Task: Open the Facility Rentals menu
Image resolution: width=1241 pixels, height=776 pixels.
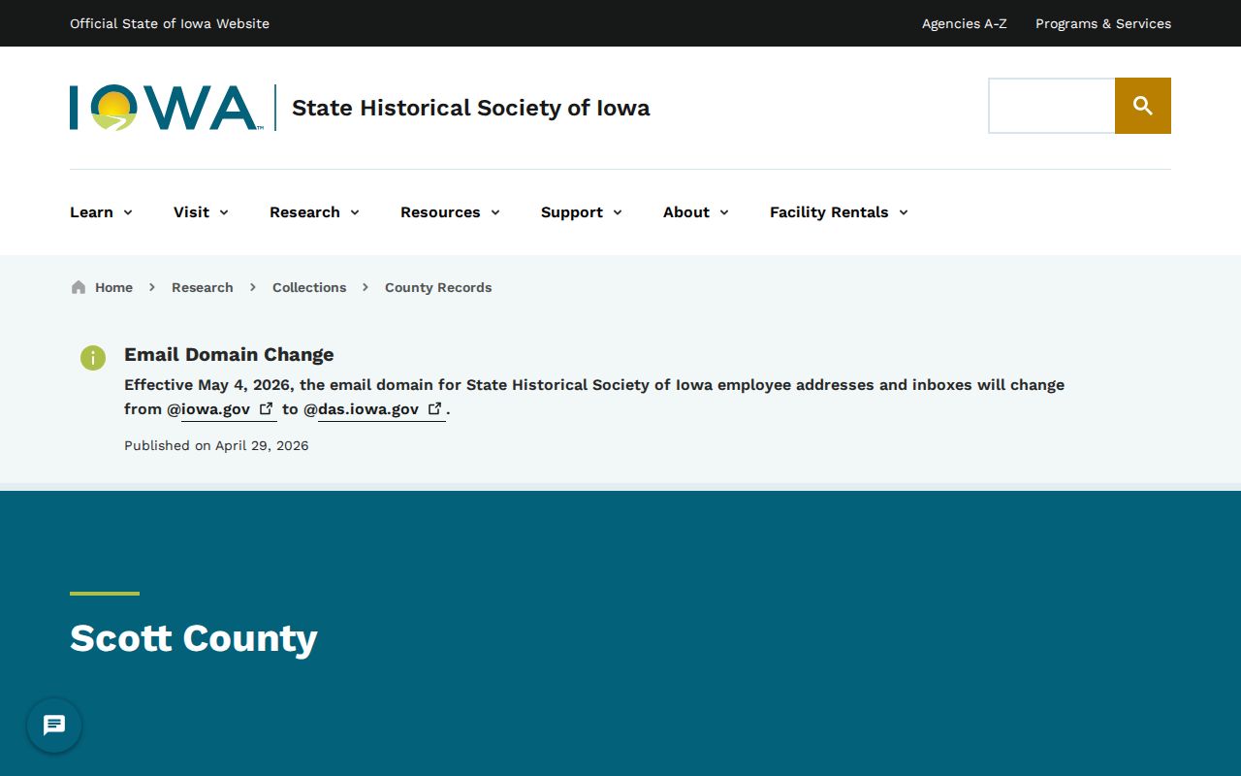Action: (x=839, y=212)
